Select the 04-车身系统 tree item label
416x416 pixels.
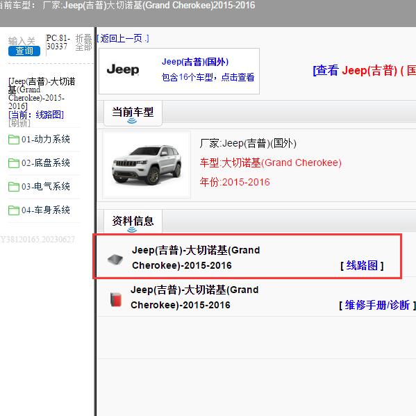coord(46,210)
